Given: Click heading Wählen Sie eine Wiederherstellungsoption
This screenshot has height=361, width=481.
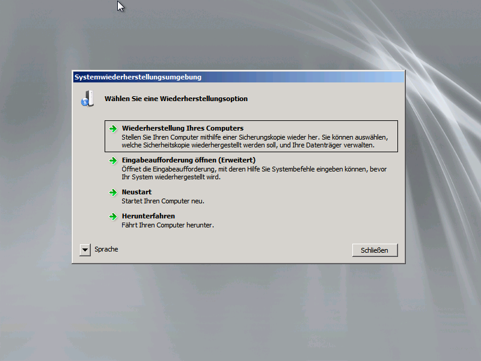Looking at the screenshot, I should click(x=176, y=99).
